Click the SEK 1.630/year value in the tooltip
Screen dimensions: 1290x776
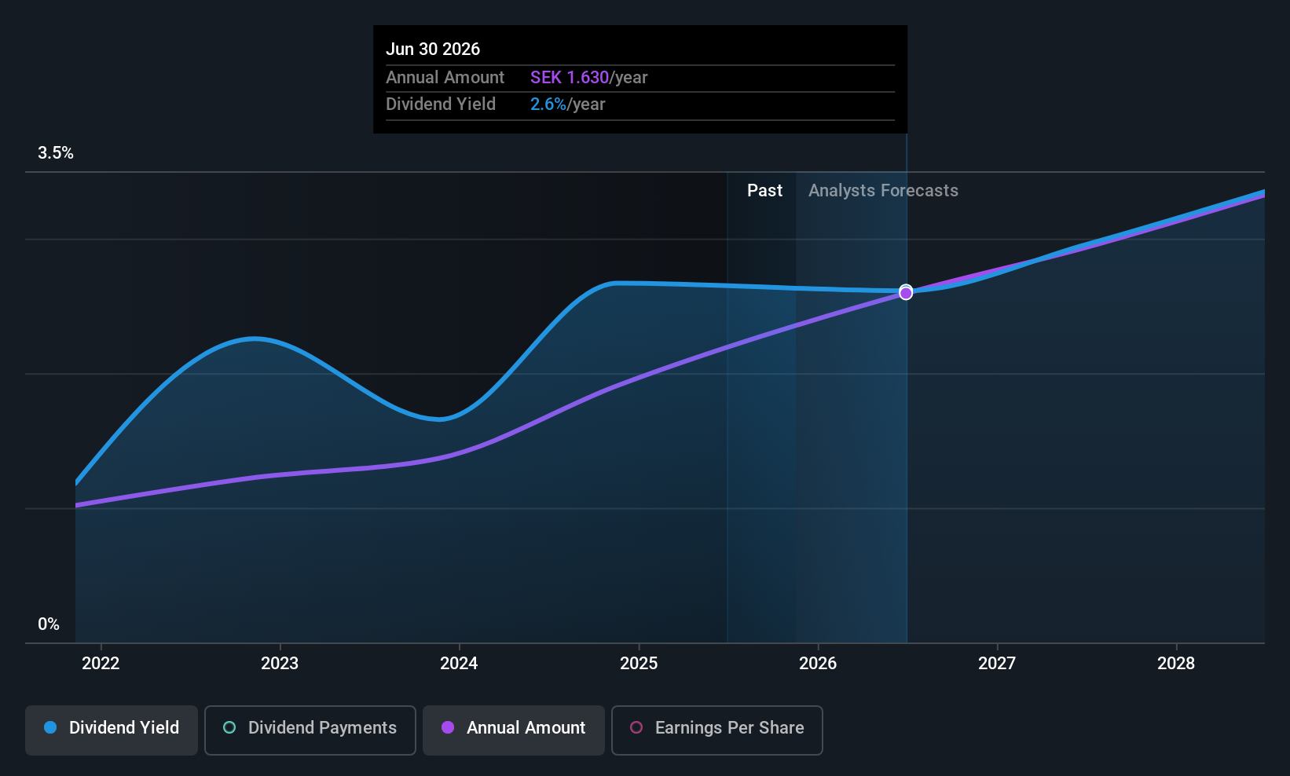[588, 78]
